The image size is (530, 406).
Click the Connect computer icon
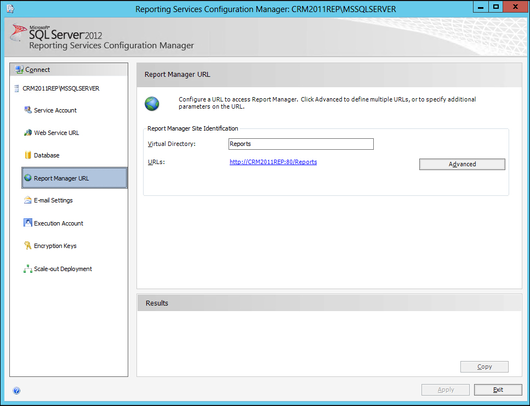tap(19, 70)
